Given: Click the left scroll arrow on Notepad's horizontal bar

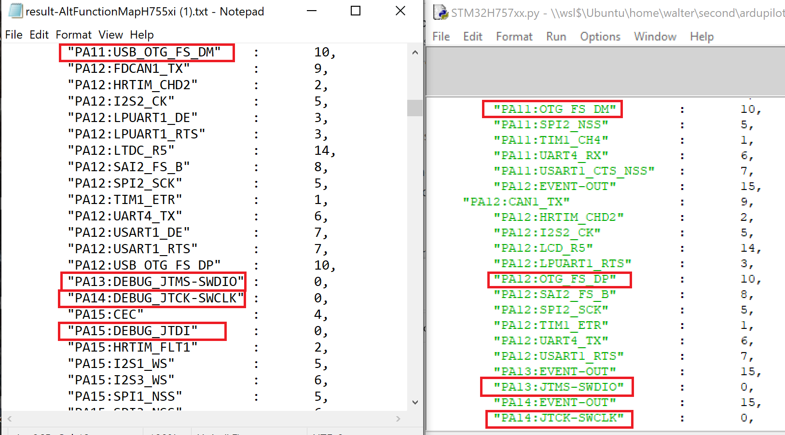Looking at the screenshot, I should [x=9, y=419].
